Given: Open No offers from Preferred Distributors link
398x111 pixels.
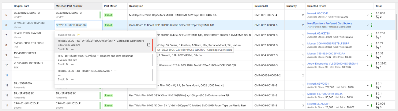Looking at the screenshot, I should coord(330,23).
